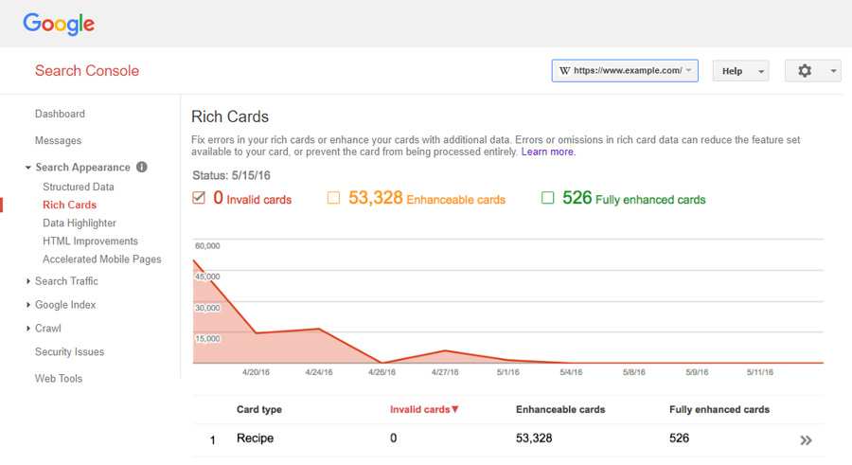The height and width of the screenshot is (465, 852).
Task: Select Rich Cards in the sidebar
Action: click(x=69, y=205)
